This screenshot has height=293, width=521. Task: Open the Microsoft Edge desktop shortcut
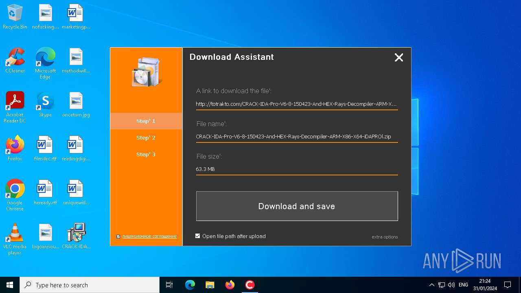pos(46,64)
